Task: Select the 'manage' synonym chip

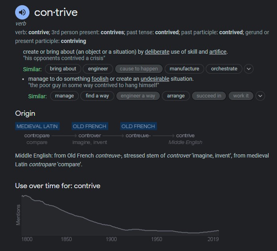Action: pos(64,96)
